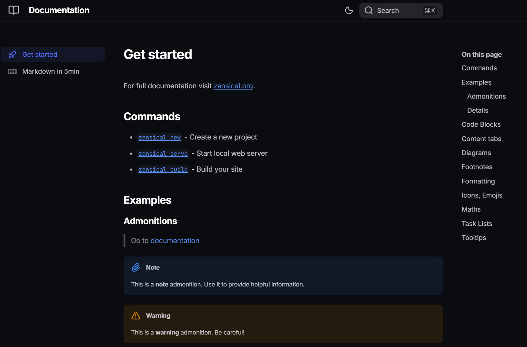527x347 pixels.
Task: Click the warning triangle icon
Action: pyautogui.click(x=136, y=315)
